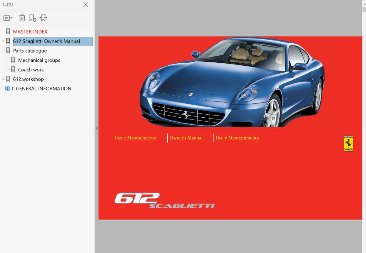The image size is (366, 253).
Task: Click the bookmark icon beside Coach work
Action: coord(13,69)
